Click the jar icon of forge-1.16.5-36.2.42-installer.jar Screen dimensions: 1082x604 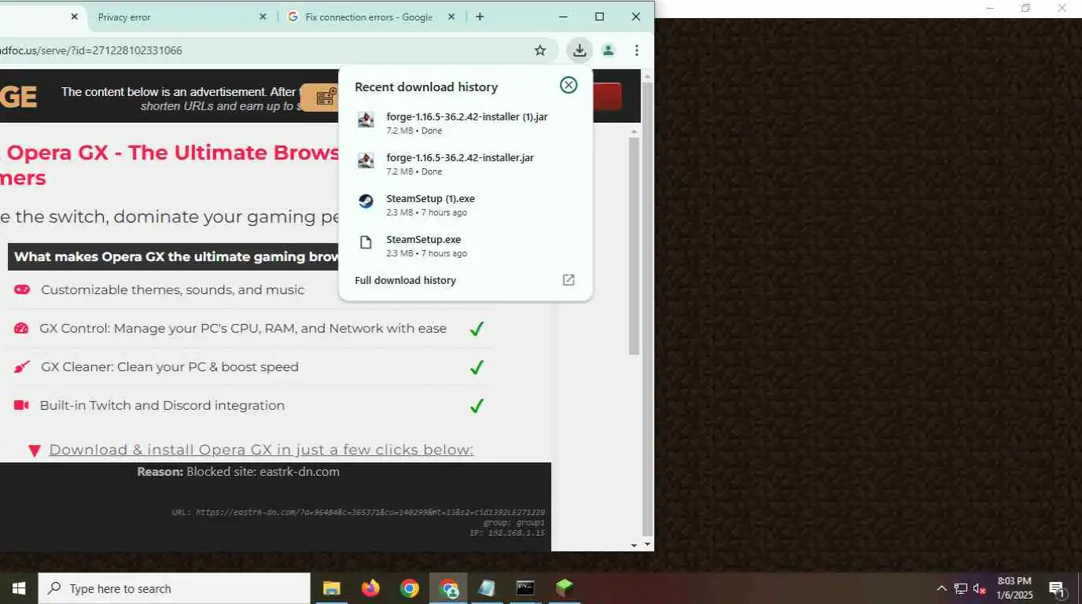[366, 160]
